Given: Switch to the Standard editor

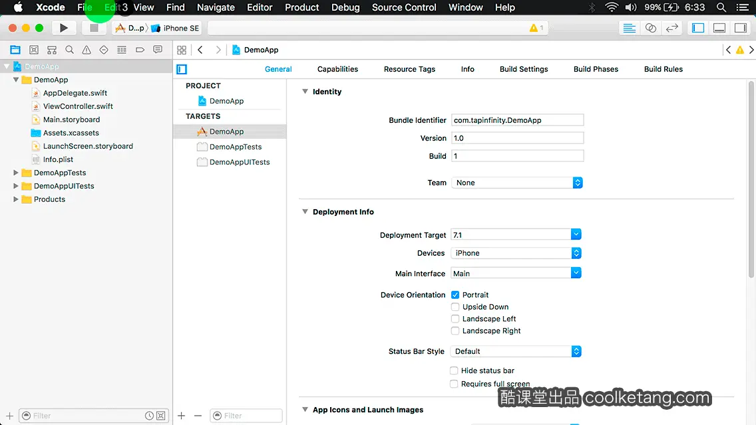Looking at the screenshot, I should click(x=629, y=28).
